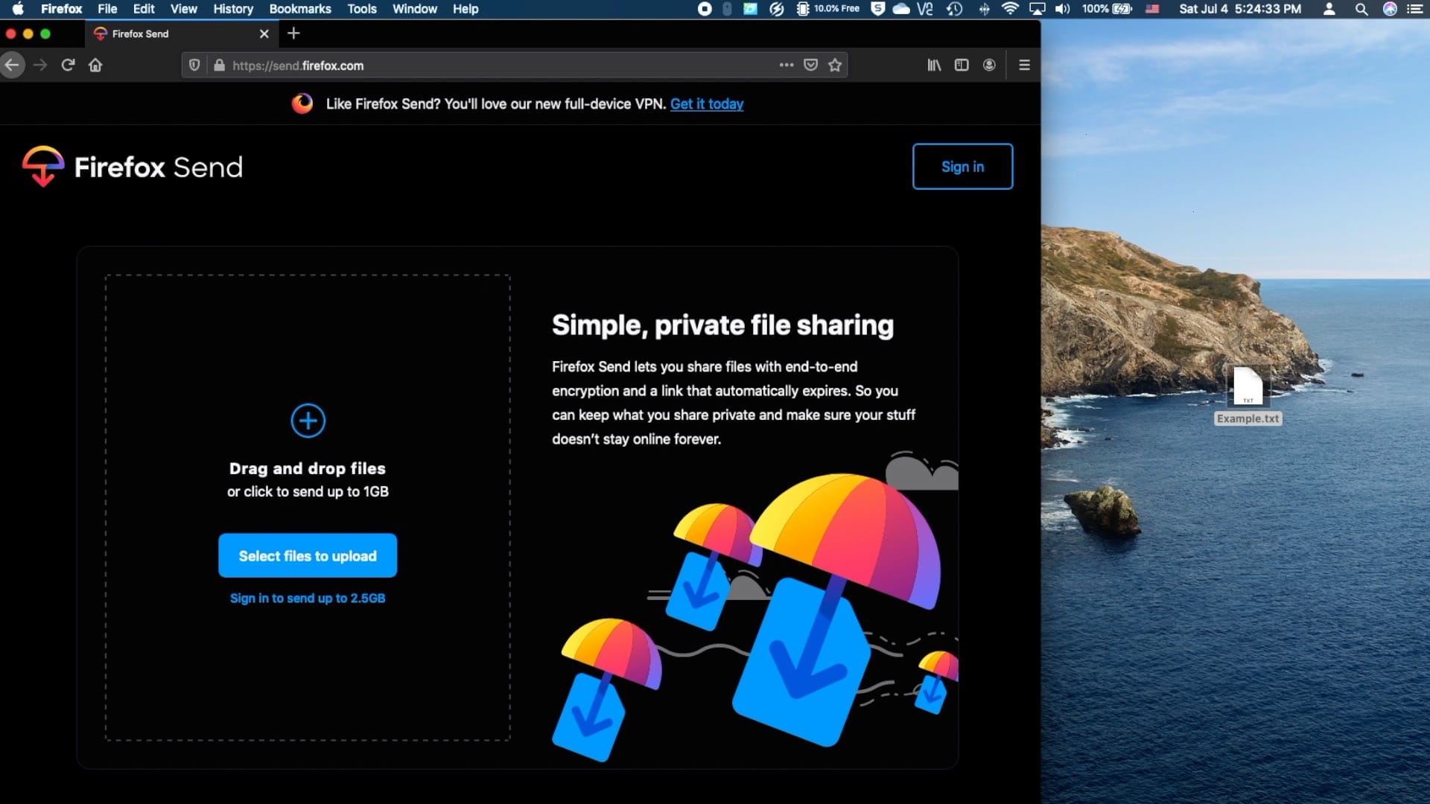Open volume control in menu bar

point(1062,9)
